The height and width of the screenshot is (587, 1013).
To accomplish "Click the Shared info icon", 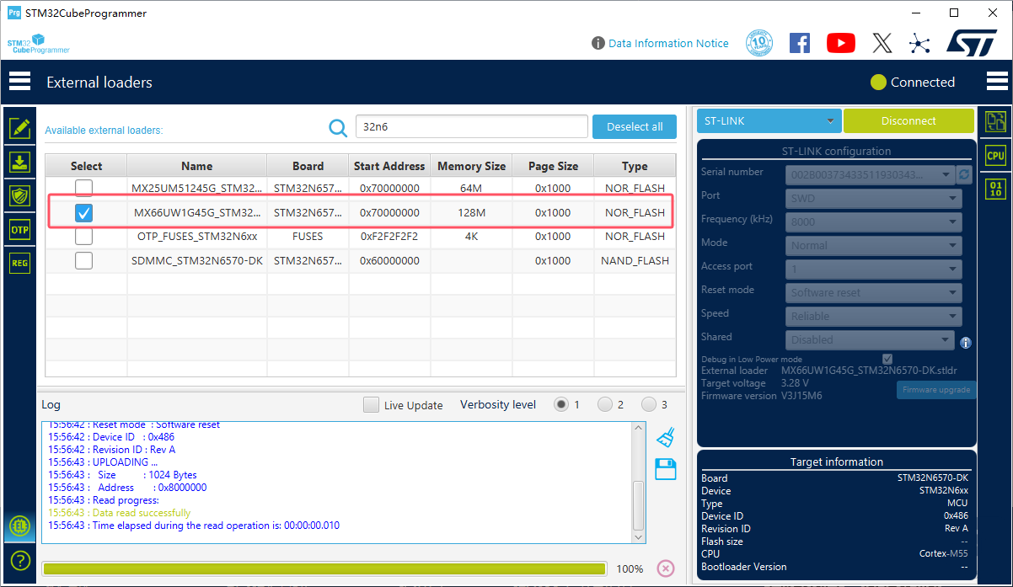I will tap(966, 343).
